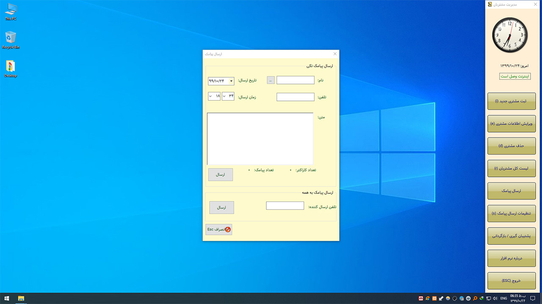542x304 pixels.
Task: Click ویرایش اطلاعات مشتری (e) sidebar button
Action: click(x=512, y=124)
